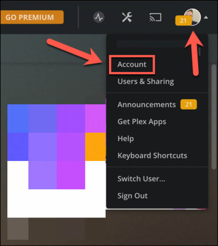Viewport: 218px width, 246px height.
Task: Click the Cast to device icon
Action: coord(155,17)
